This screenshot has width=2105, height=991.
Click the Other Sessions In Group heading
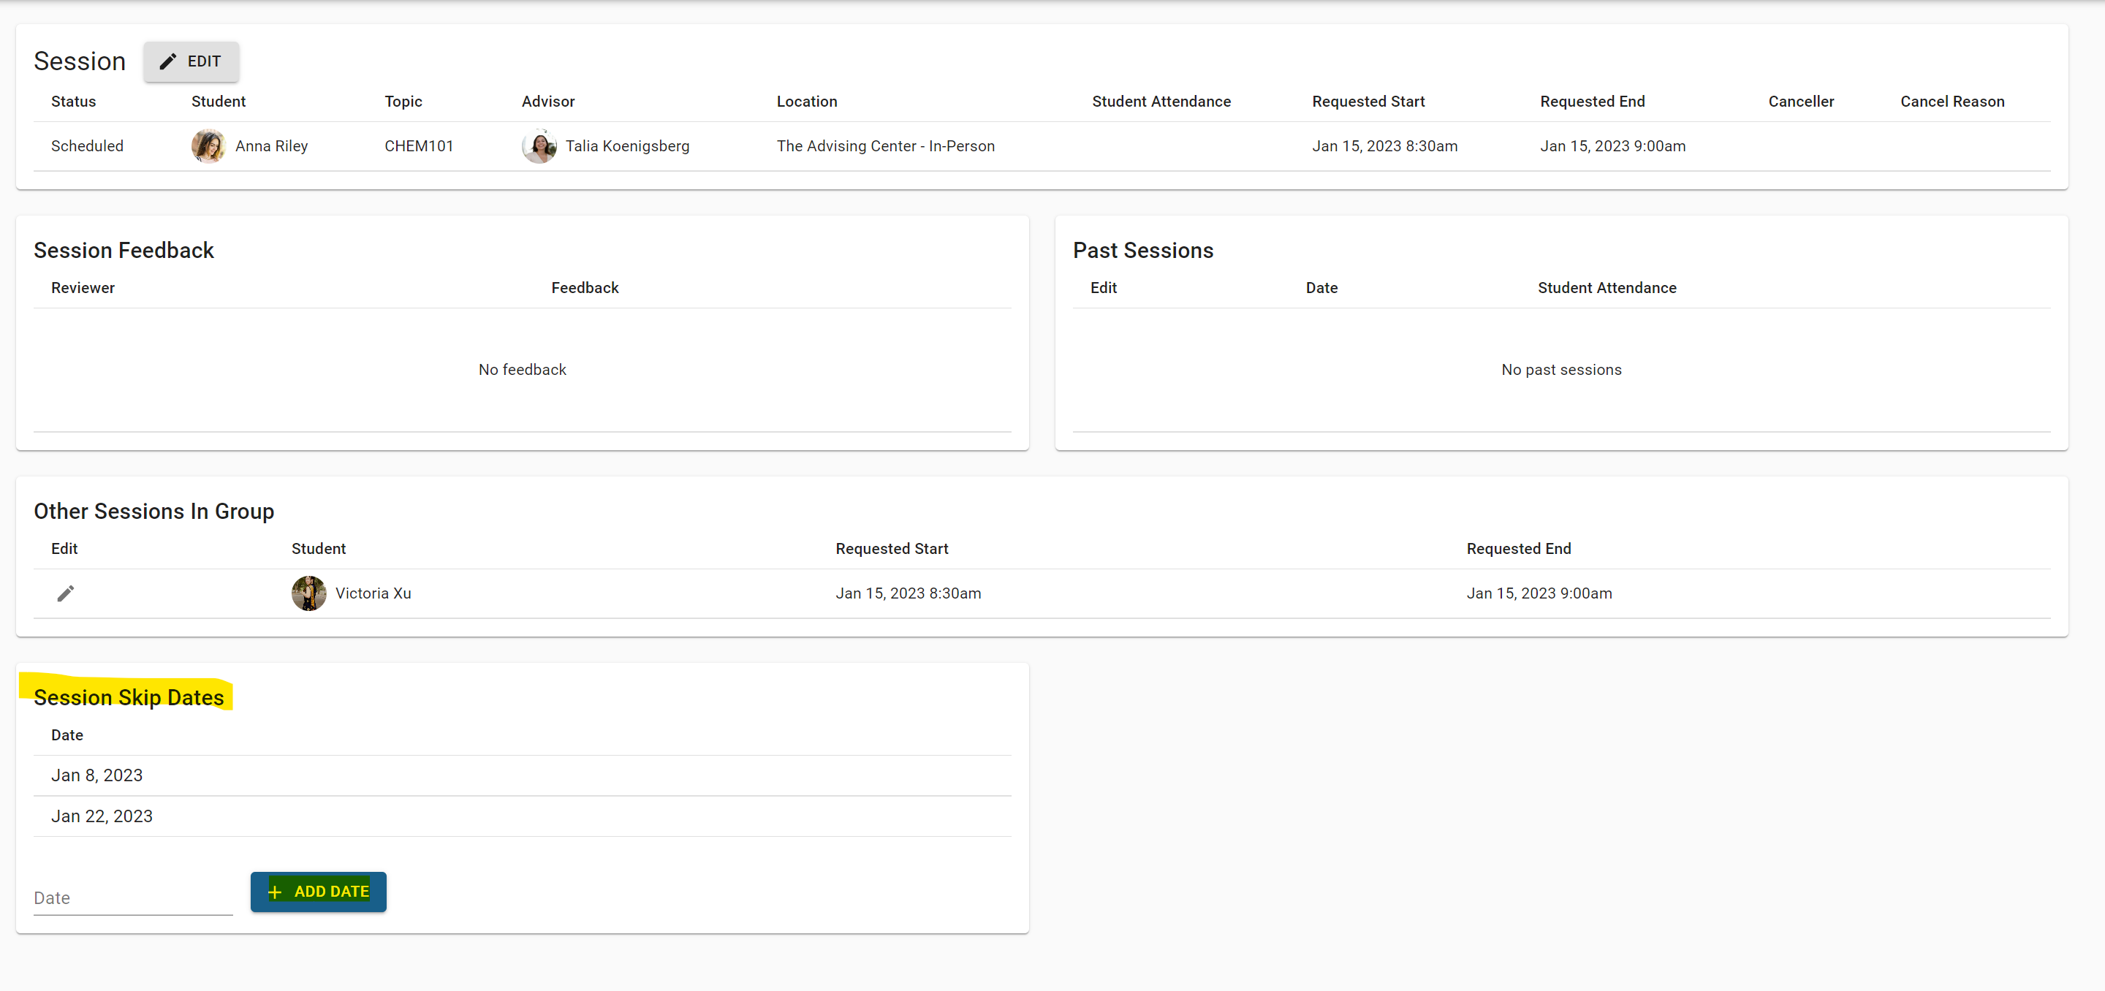pos(153,512)
